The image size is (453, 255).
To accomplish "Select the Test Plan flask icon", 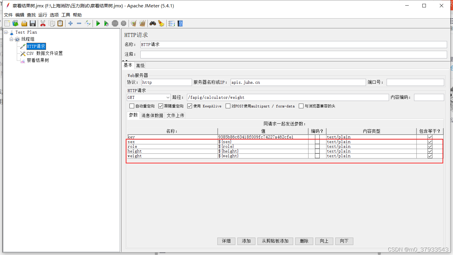I will 12,32.
